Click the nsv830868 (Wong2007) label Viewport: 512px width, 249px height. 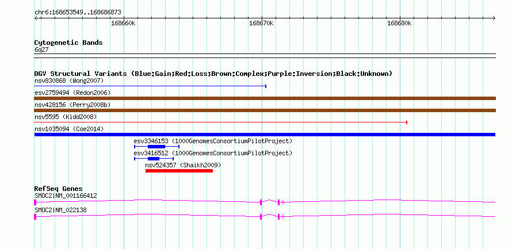[x=69, y=81]
